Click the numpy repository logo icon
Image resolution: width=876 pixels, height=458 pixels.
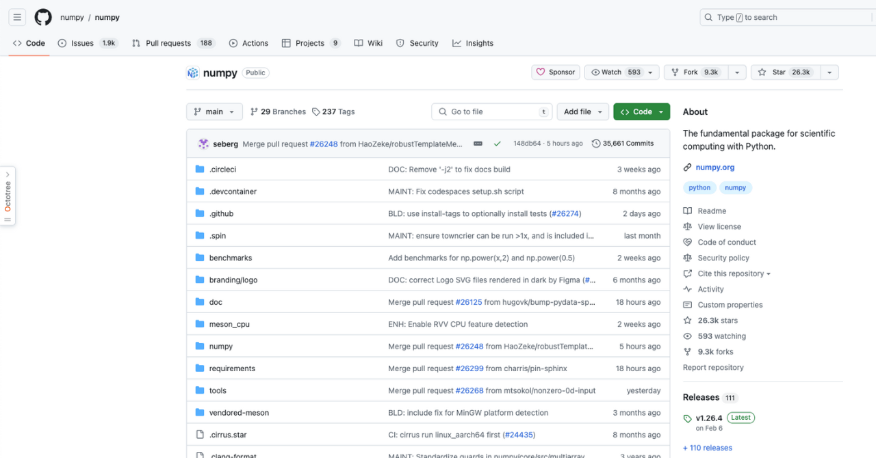coord(193,72)
